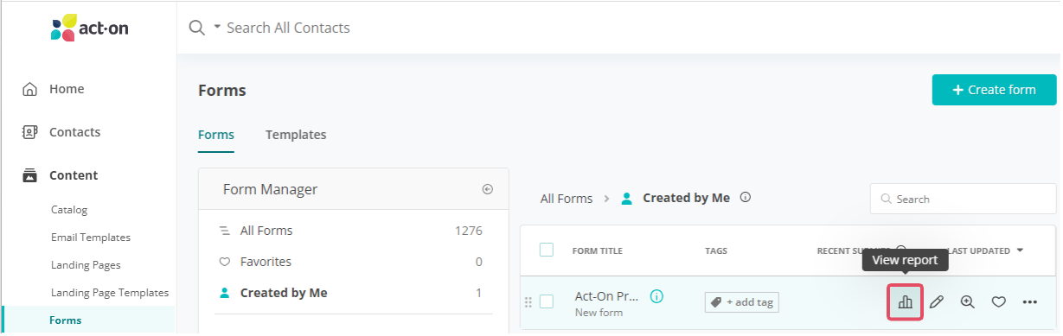
Task: Collapse the Form Manager panel
Action: pos(487,189)
